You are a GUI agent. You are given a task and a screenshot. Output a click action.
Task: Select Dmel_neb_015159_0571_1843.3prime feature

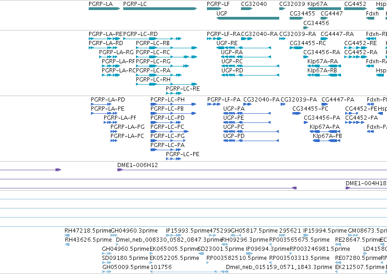click(279, 267)
